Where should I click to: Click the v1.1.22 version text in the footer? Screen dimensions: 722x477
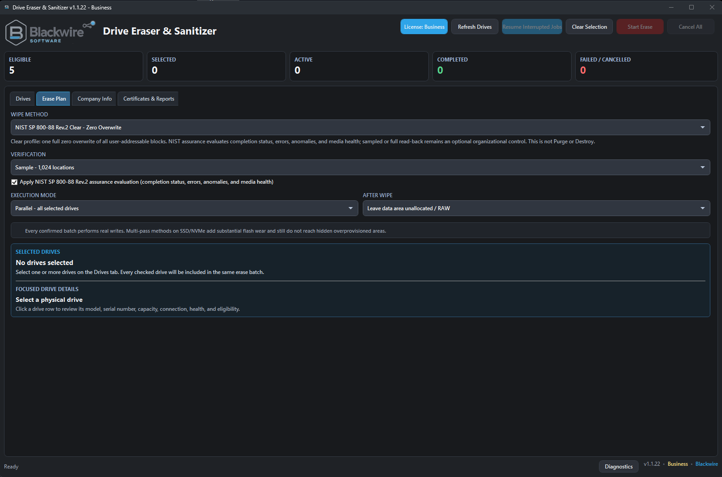[652, 464]
